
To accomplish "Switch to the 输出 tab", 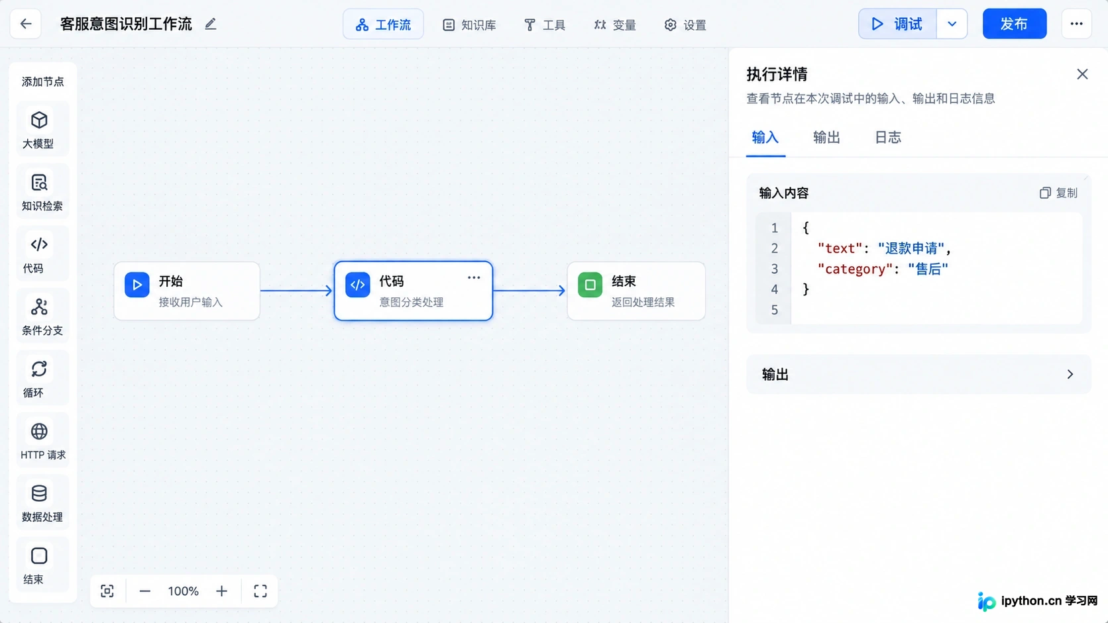I will coord(827,138).
